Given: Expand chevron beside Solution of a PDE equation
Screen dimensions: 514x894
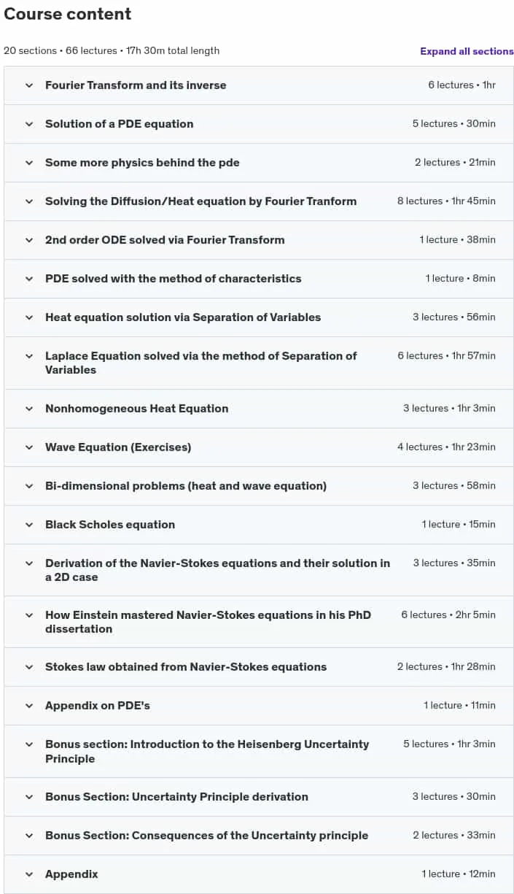Looking at the screenshot, I should [29, 124].
